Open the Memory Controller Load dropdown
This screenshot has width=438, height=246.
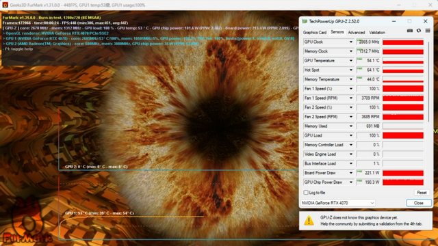pyautogui.click(x=351, y=145)
